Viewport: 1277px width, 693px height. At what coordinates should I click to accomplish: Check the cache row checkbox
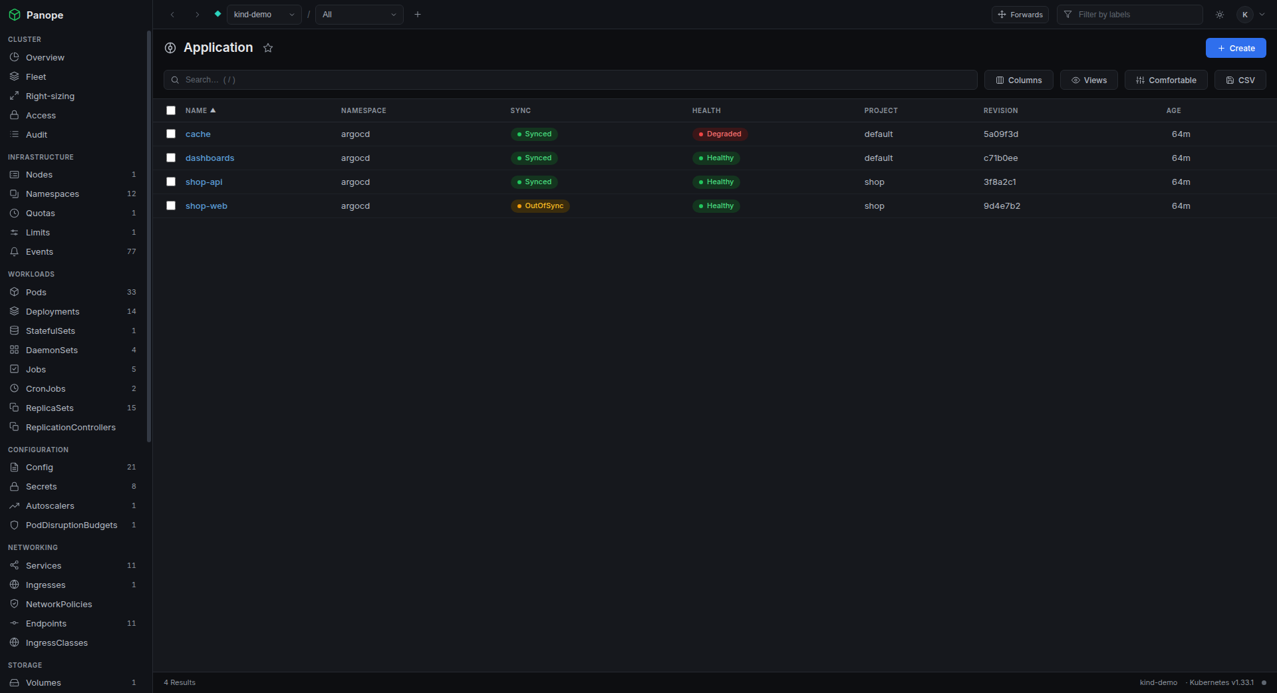click(x=171, y=134)
